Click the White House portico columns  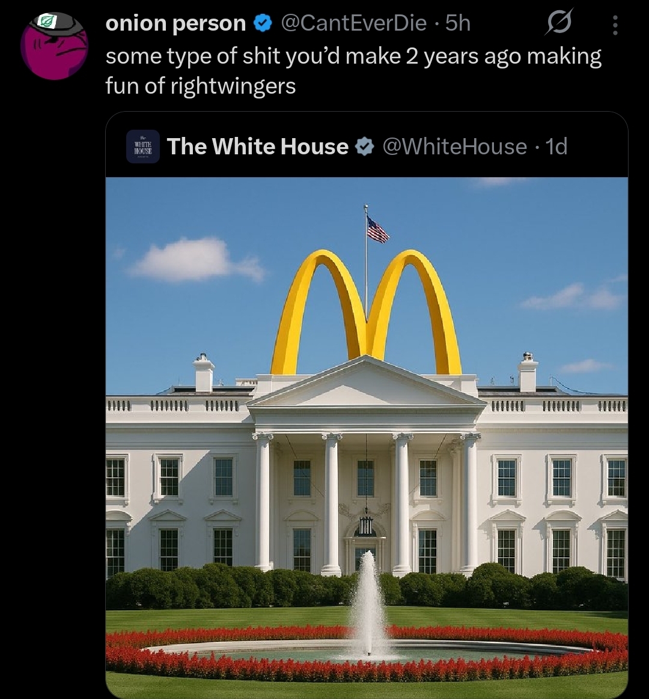[x=367, y=503]
